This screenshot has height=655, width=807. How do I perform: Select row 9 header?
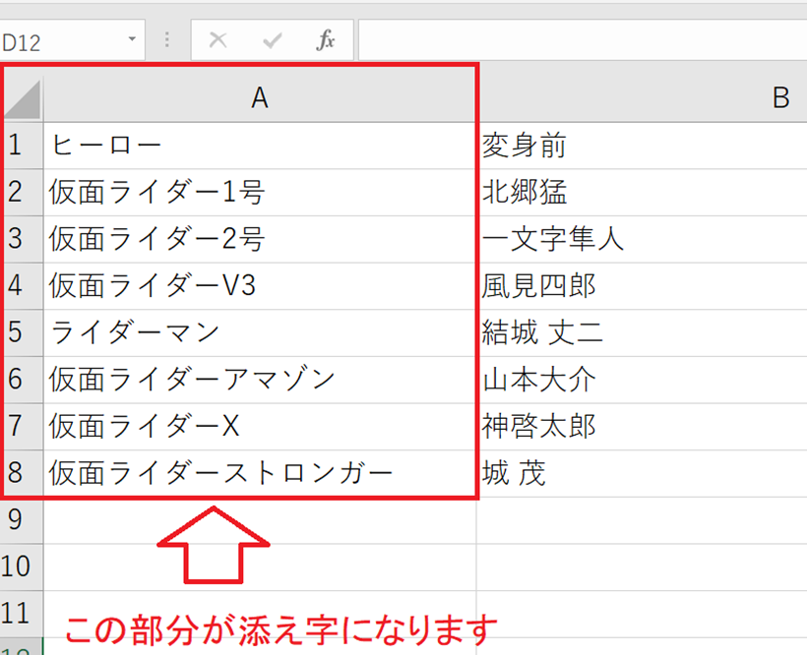click(x=16, y=519)
